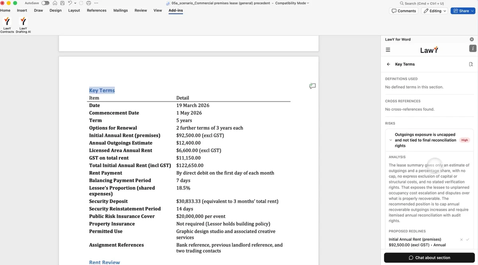The image size is (478, 265).
Task: Click the '$122,650.00' total rent cell
Action: tap(190, 166)
